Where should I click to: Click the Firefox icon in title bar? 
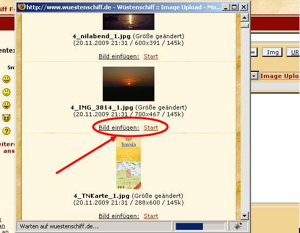pos(22,7)
